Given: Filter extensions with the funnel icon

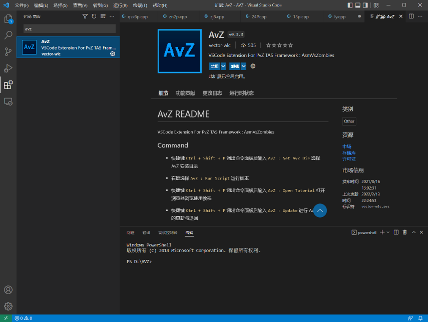Looking at the screenshot, I should coord(85,16).
